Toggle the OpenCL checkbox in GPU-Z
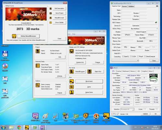 coord(123,57)
